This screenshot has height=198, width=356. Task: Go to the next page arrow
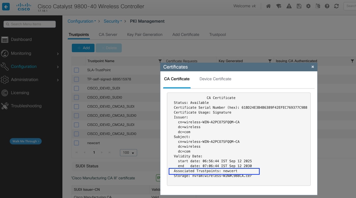coord(102,152)
